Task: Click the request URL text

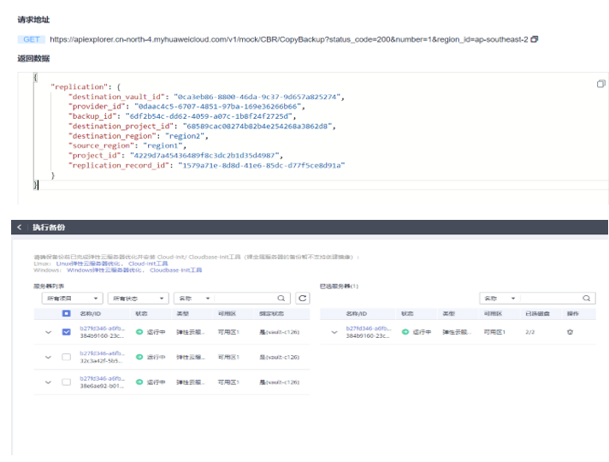Action: (288, 39)
